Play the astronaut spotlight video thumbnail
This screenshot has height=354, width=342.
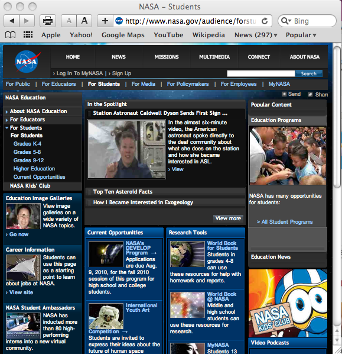(x=126, y=149)
